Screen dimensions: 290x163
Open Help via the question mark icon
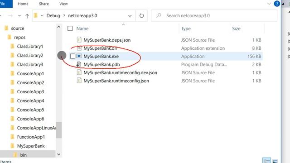[277, 4]
